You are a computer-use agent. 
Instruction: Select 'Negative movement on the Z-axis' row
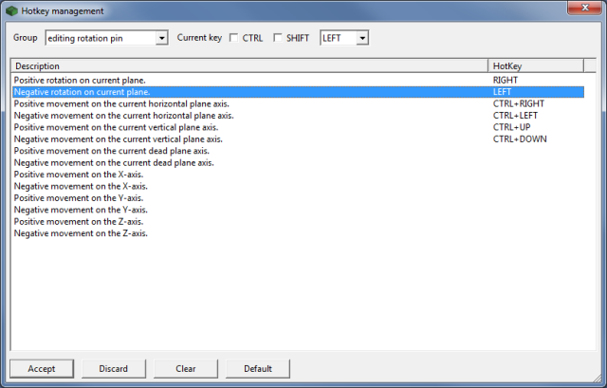(x=81, y=233)
